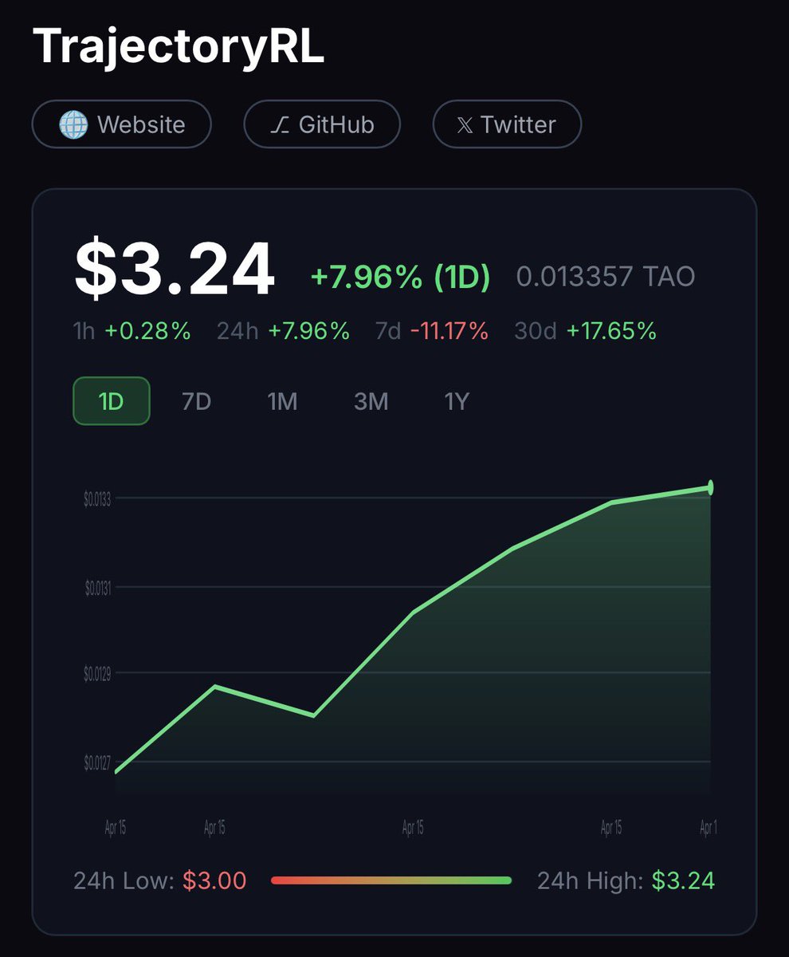Click the X logo on Twitter button
Screen dimensions: 789x957
coord(465,124)
